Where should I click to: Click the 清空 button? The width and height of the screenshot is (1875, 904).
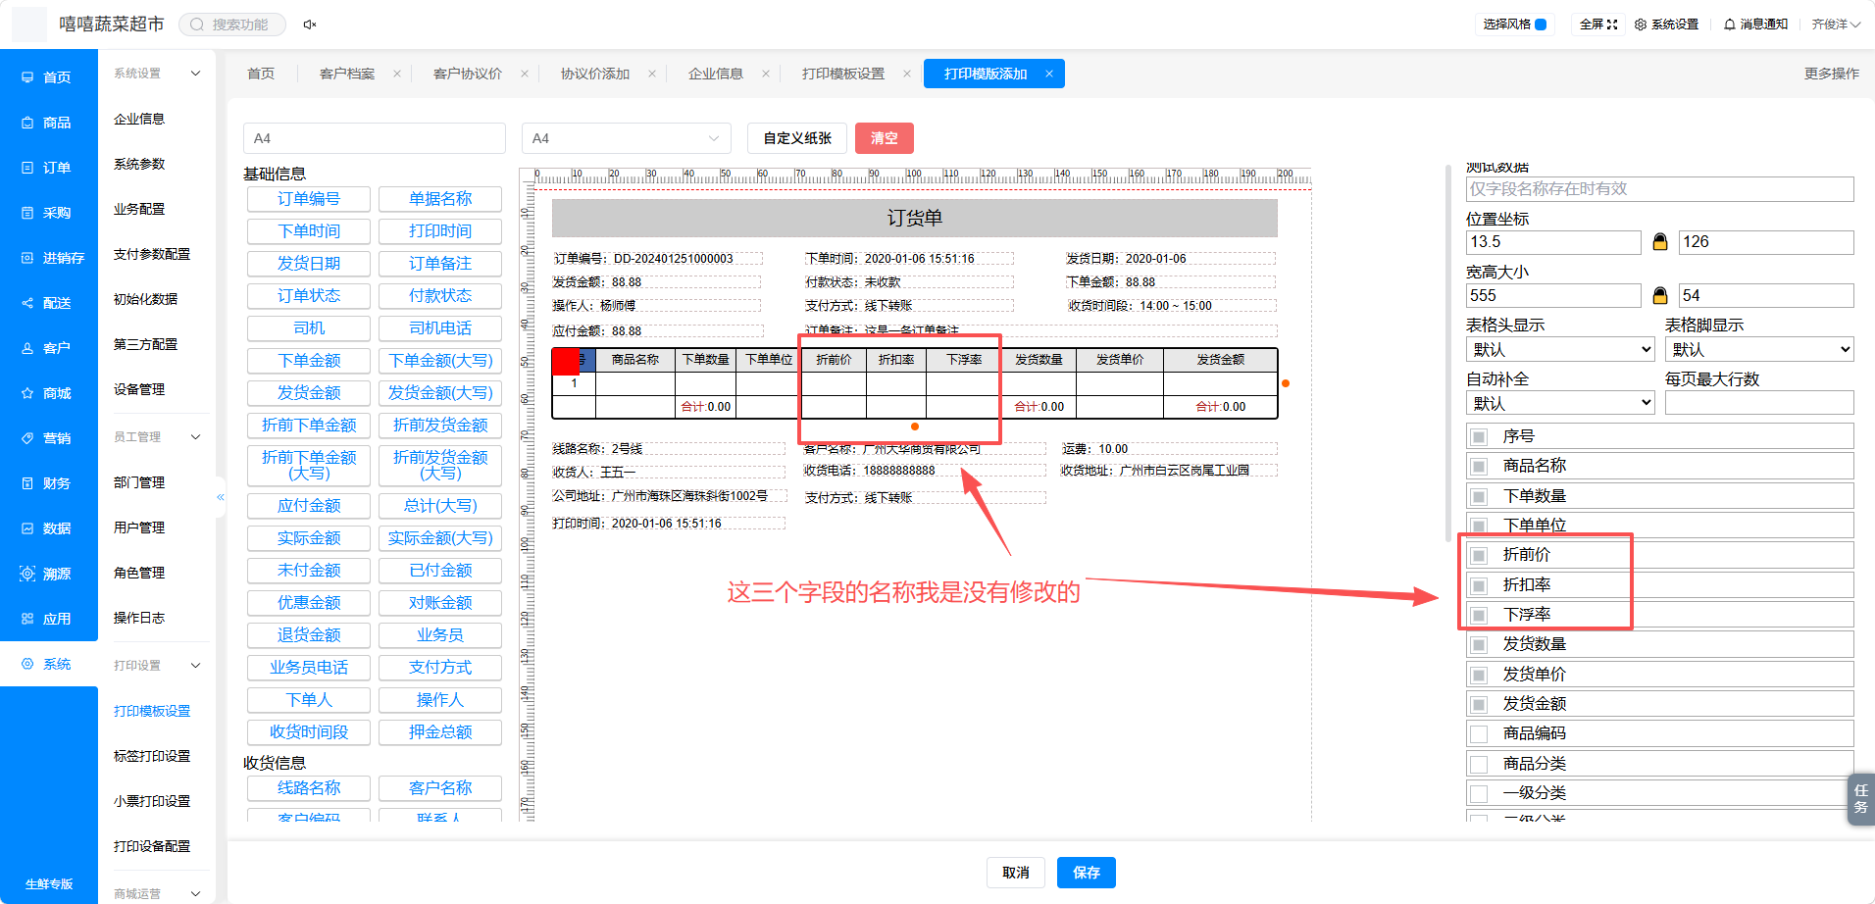pos(885,138)
